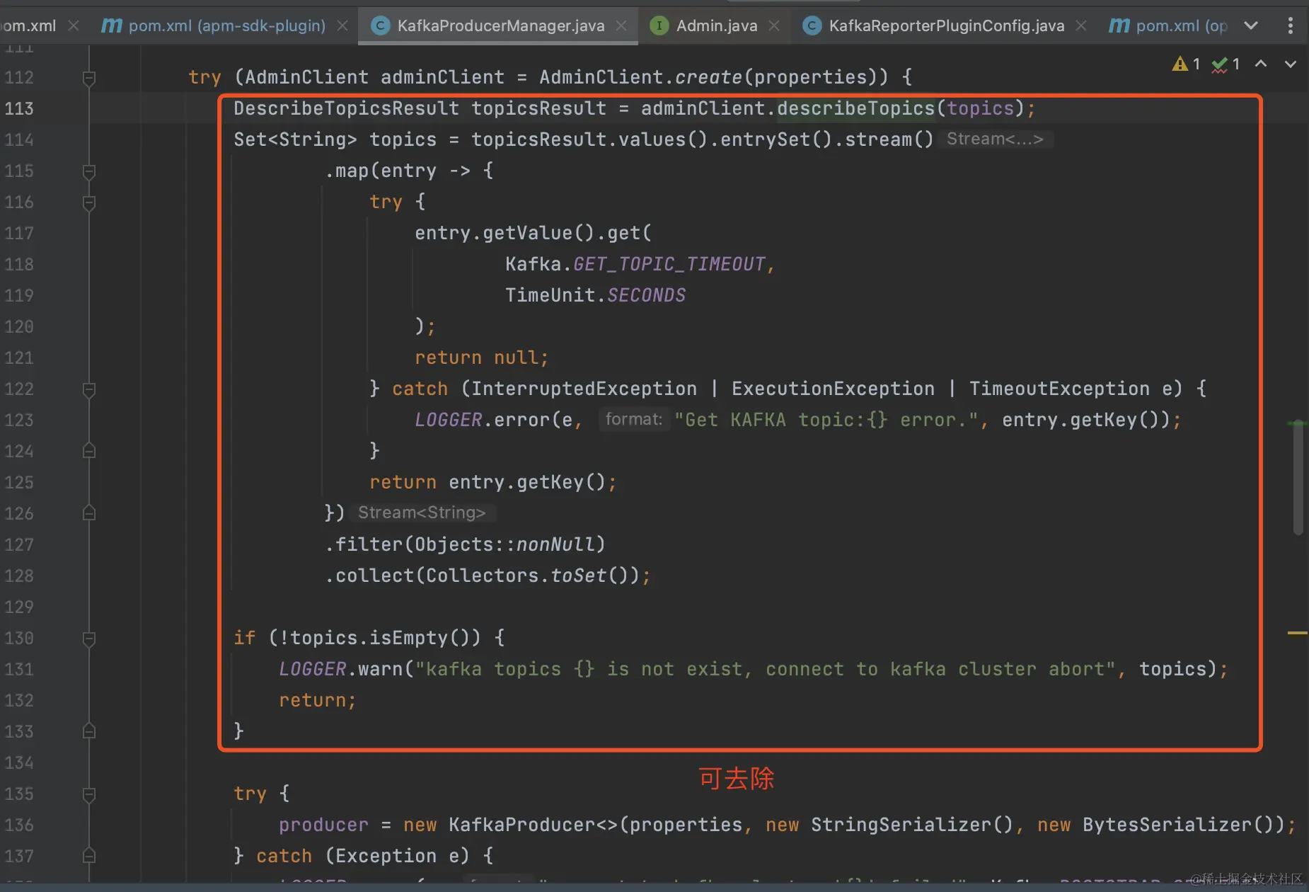1309x892 pixels.
Task: Click the warning count inspection icon
Action: point(1186,64)
